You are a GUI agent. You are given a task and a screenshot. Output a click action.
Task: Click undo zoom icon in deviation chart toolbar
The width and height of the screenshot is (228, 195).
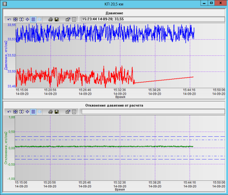[9, 112]
